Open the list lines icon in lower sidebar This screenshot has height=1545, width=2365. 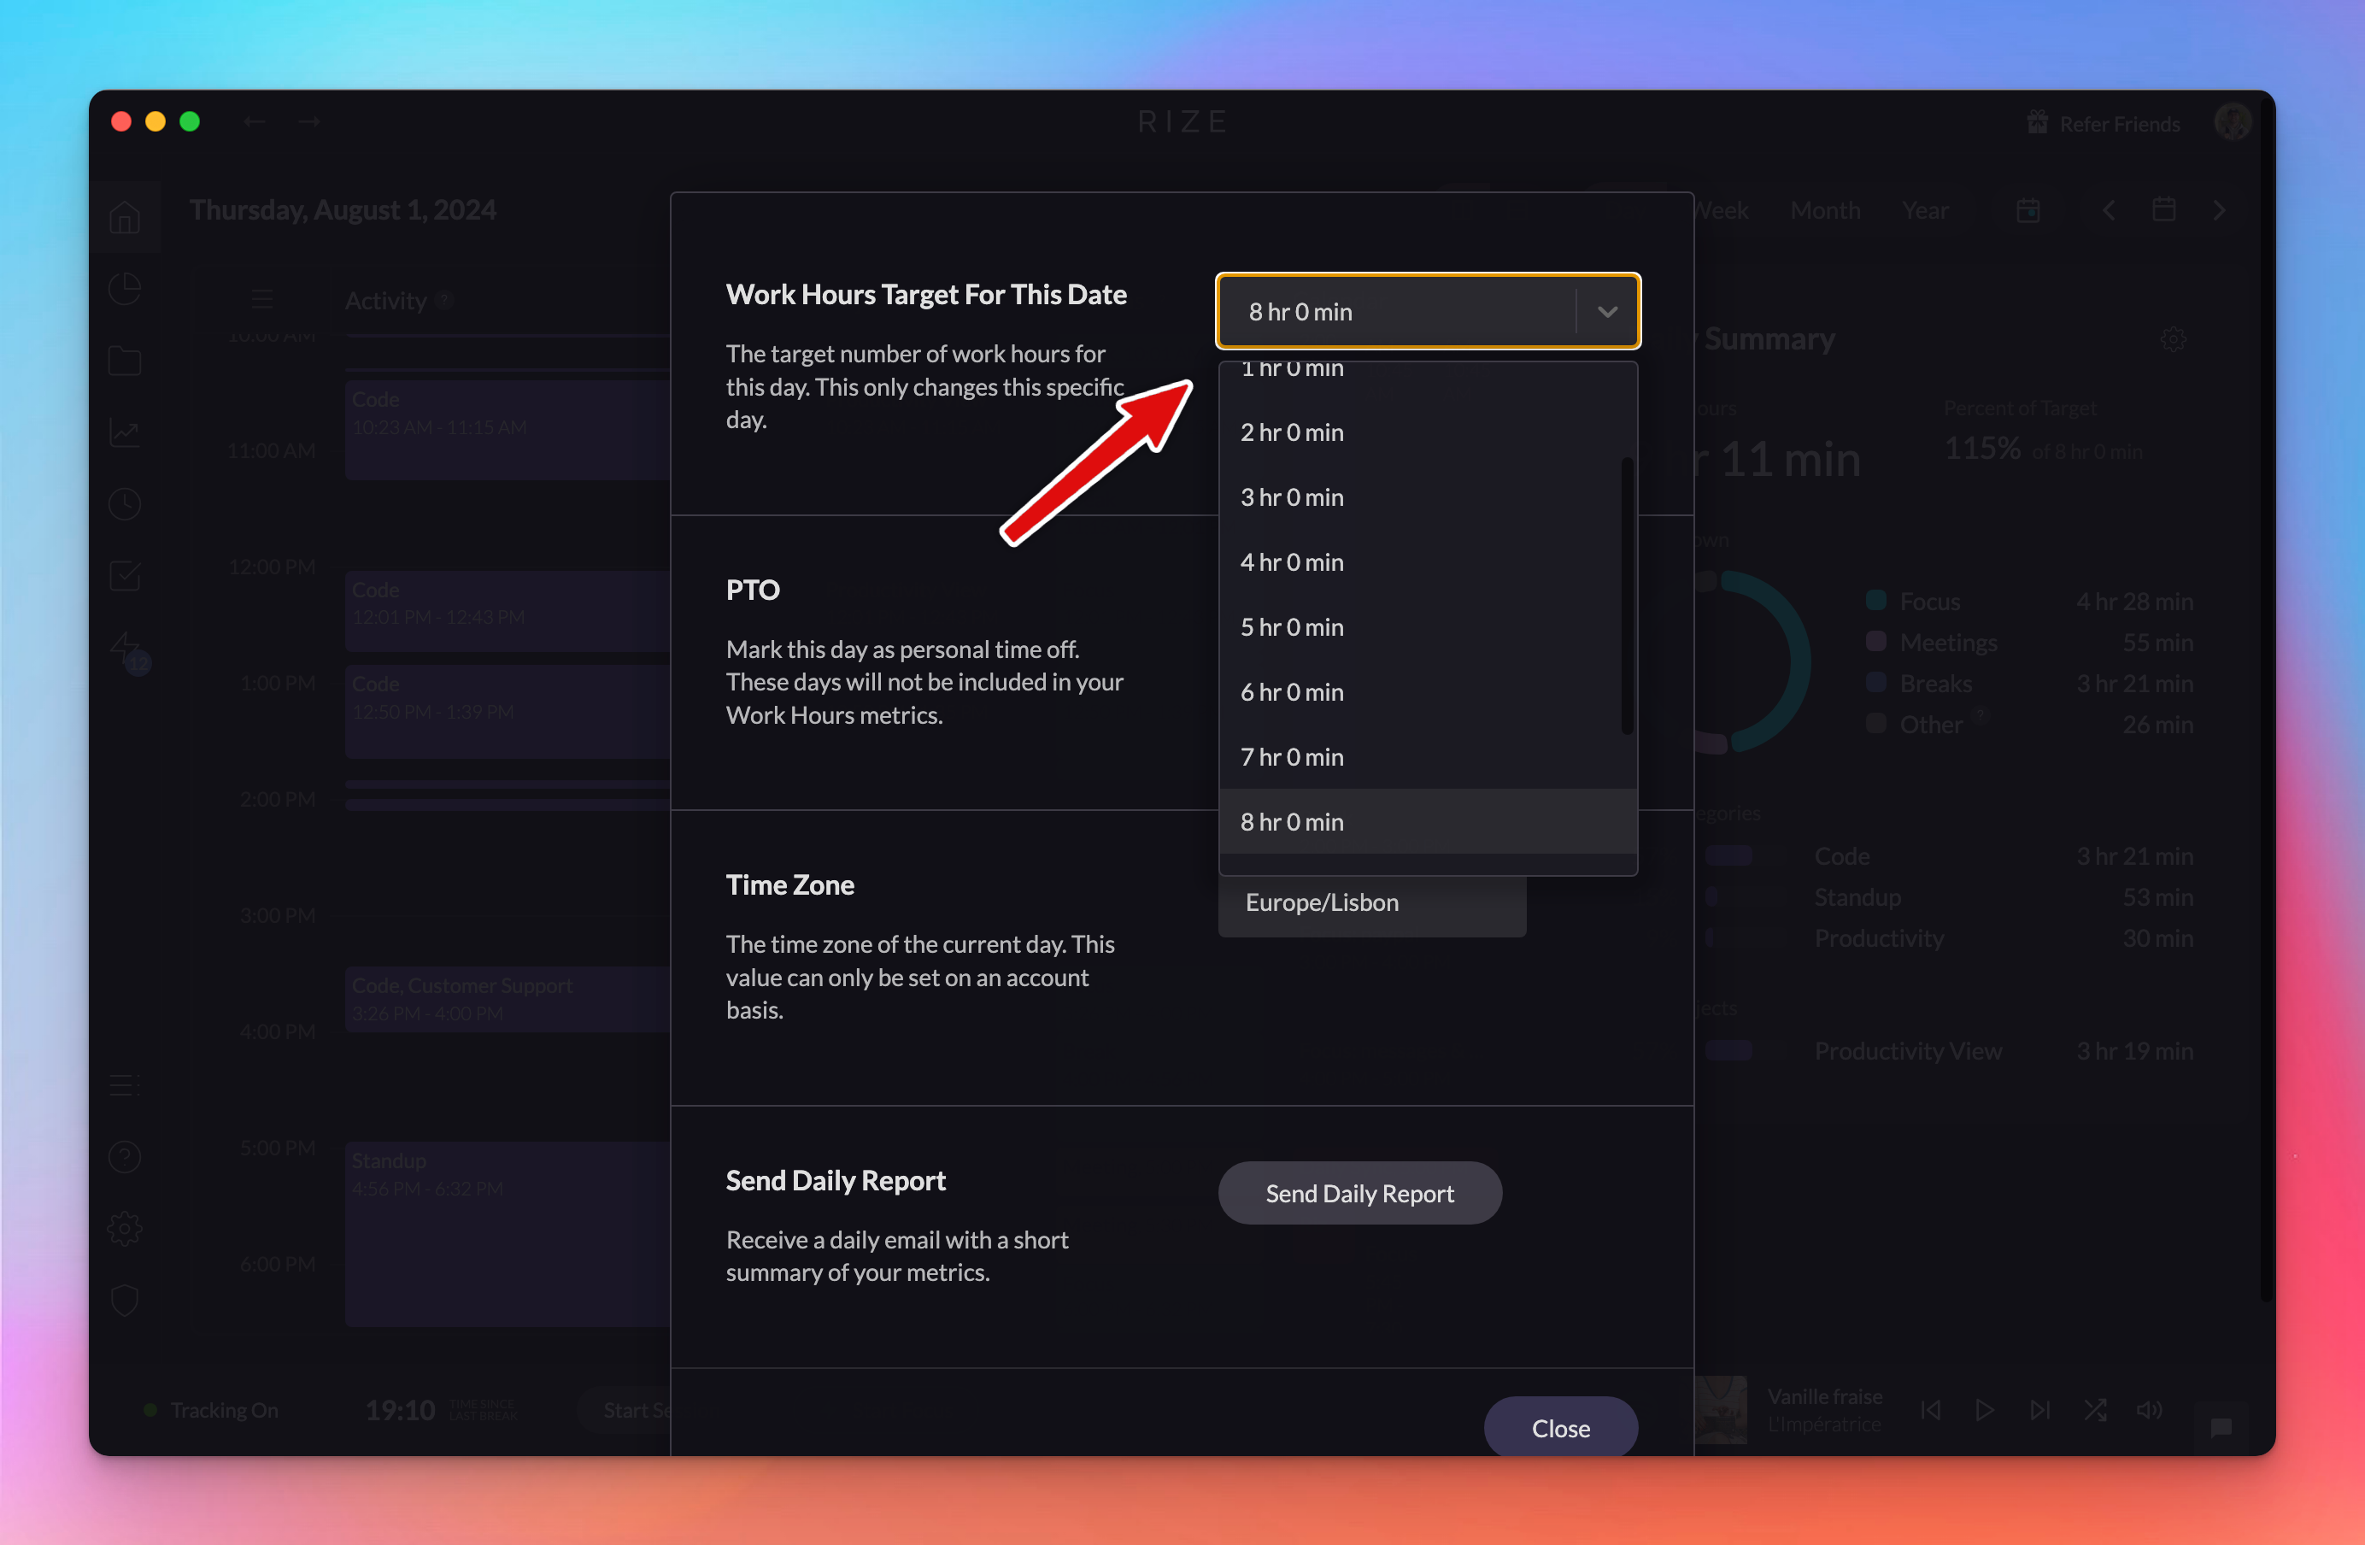pos(124,1085)
